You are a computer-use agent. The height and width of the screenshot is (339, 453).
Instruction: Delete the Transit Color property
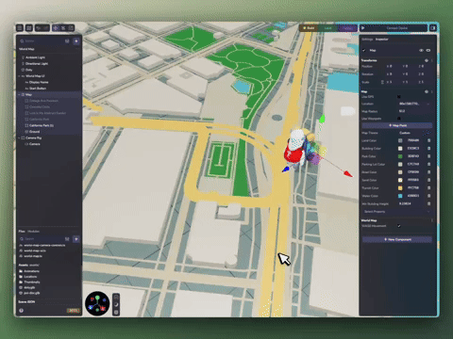(428, 187)
